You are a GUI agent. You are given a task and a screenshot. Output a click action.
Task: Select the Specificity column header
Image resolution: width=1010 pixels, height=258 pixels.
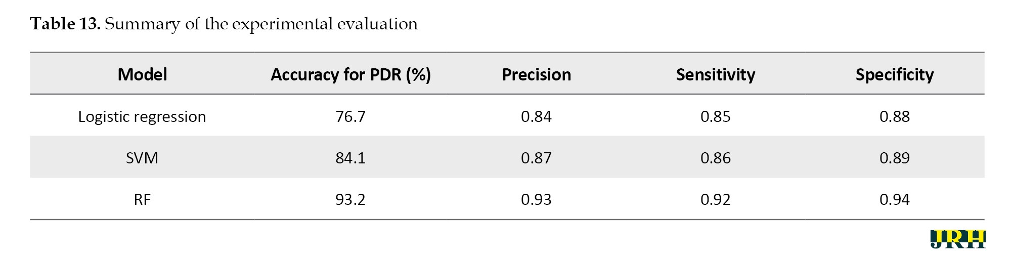[x=894, y=75]
